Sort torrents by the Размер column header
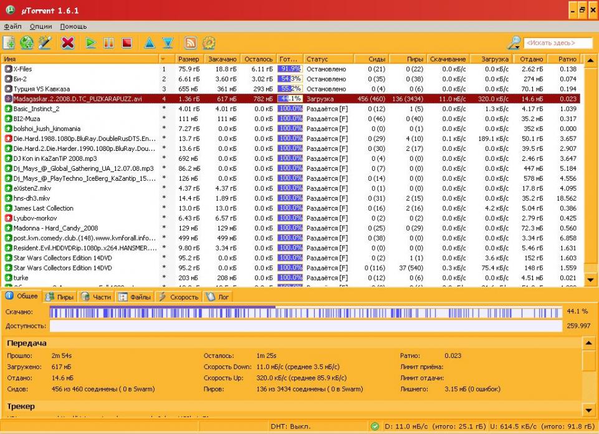The height and width of the screenshot is (434, 599). pos(188,59)
